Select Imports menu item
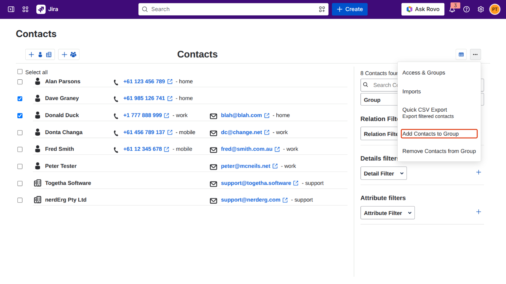Image resolution: width=506 pixels, height=284 pixels. tap(439, 92)
